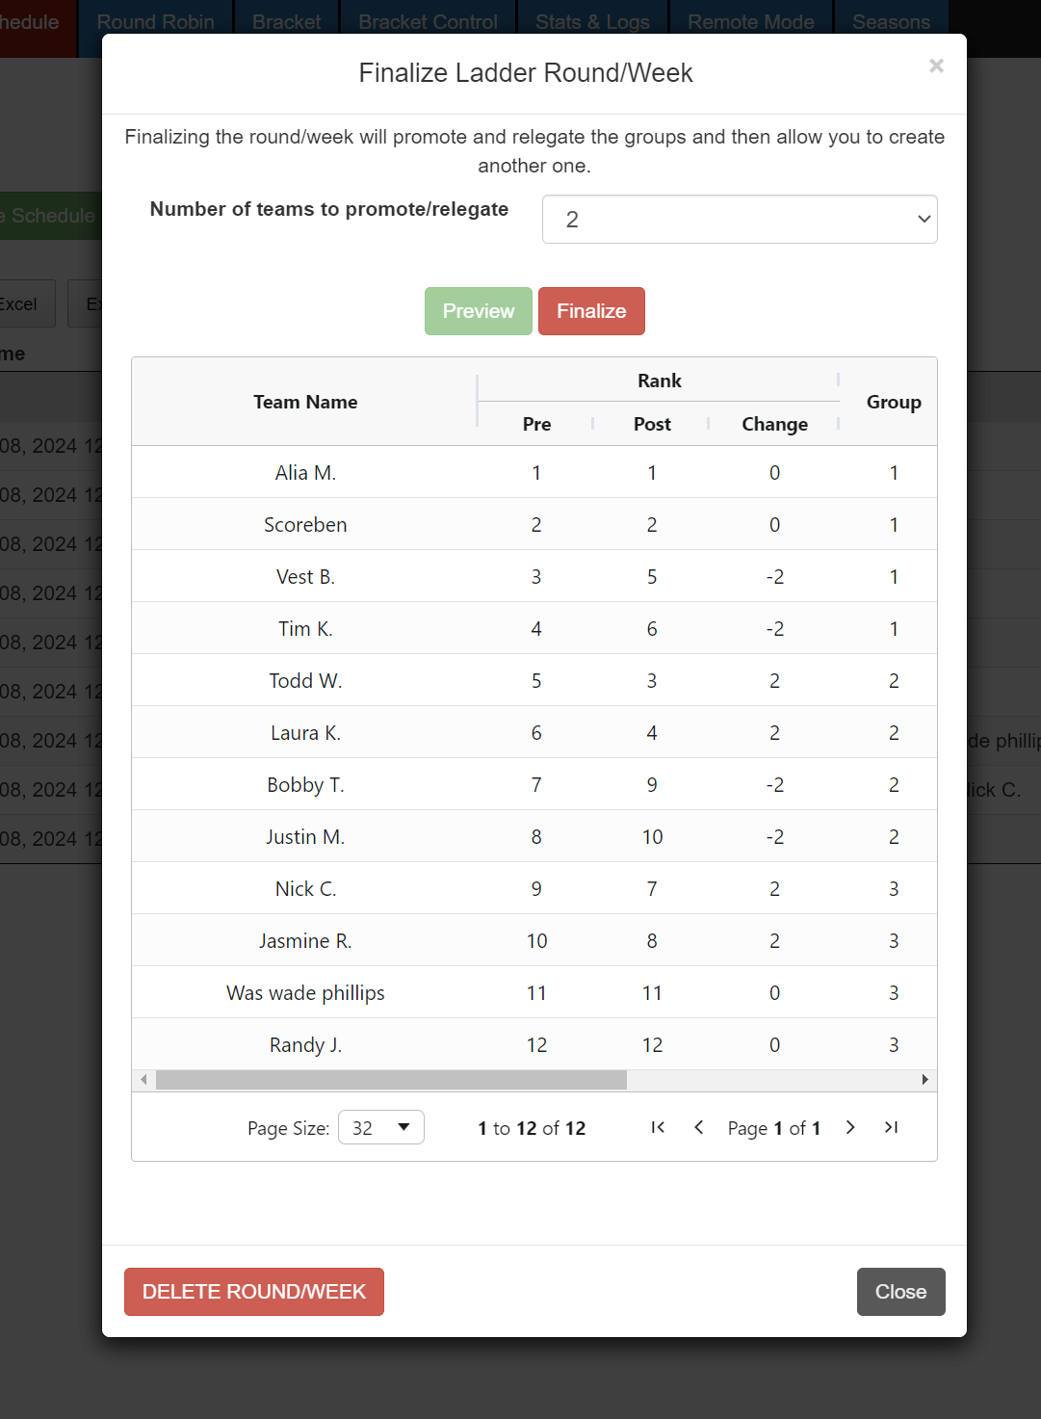Open Page Size dropdown

coord(381,1127)
